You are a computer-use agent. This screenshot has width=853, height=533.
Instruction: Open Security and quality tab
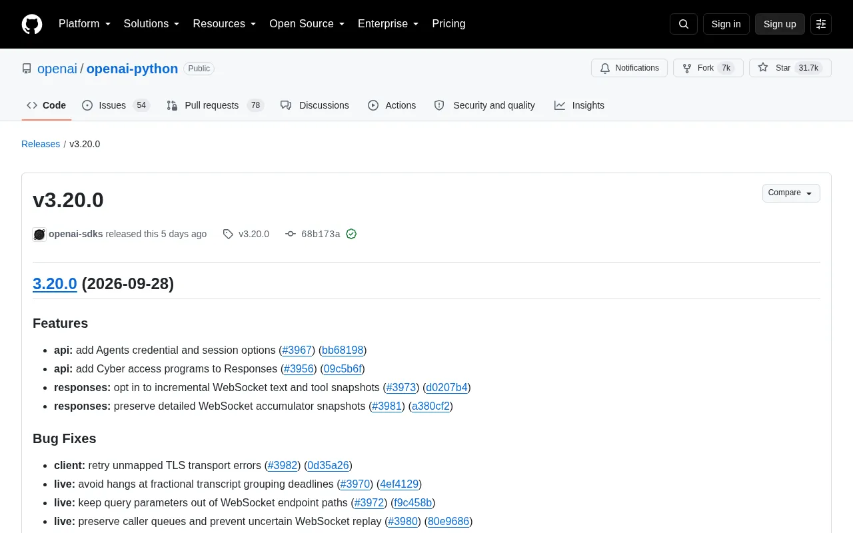coord(484,105)
